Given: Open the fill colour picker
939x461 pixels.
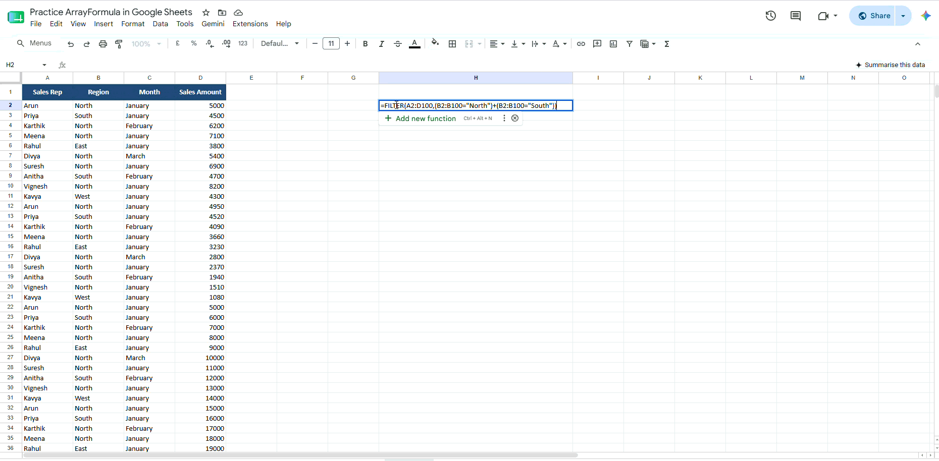Looking at the screenshot, I should [x=435, y=43].
